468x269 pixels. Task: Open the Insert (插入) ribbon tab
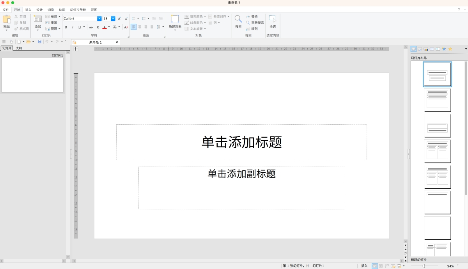[28, 10]
